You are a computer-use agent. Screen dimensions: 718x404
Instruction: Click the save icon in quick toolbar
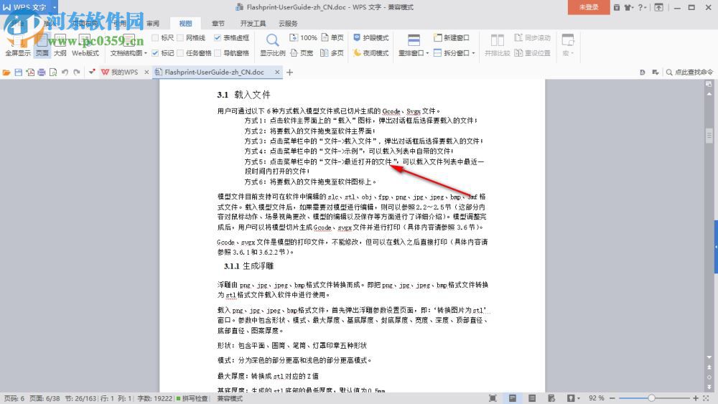[19, 72]
